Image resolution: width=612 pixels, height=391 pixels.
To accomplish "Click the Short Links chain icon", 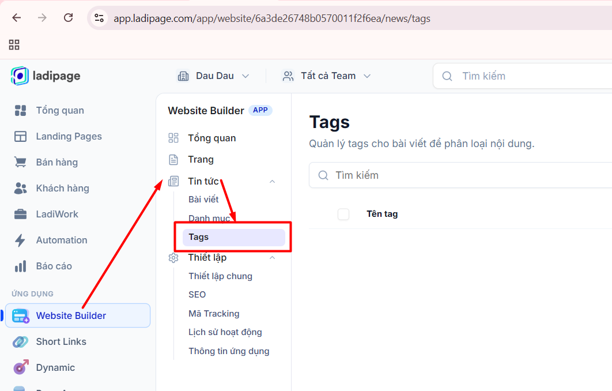I will [x=20, y=342].
